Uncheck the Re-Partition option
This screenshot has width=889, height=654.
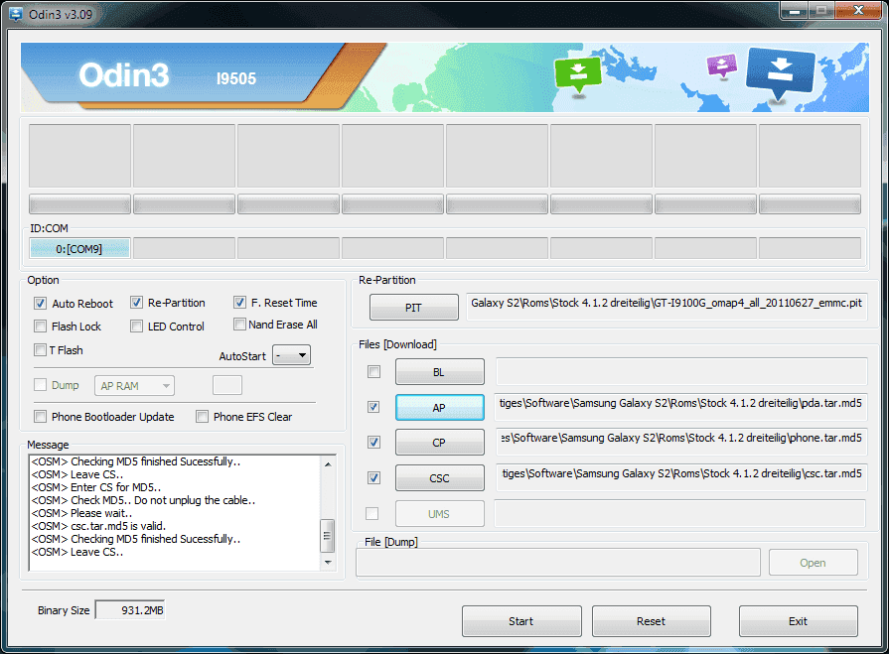[136, 303]
